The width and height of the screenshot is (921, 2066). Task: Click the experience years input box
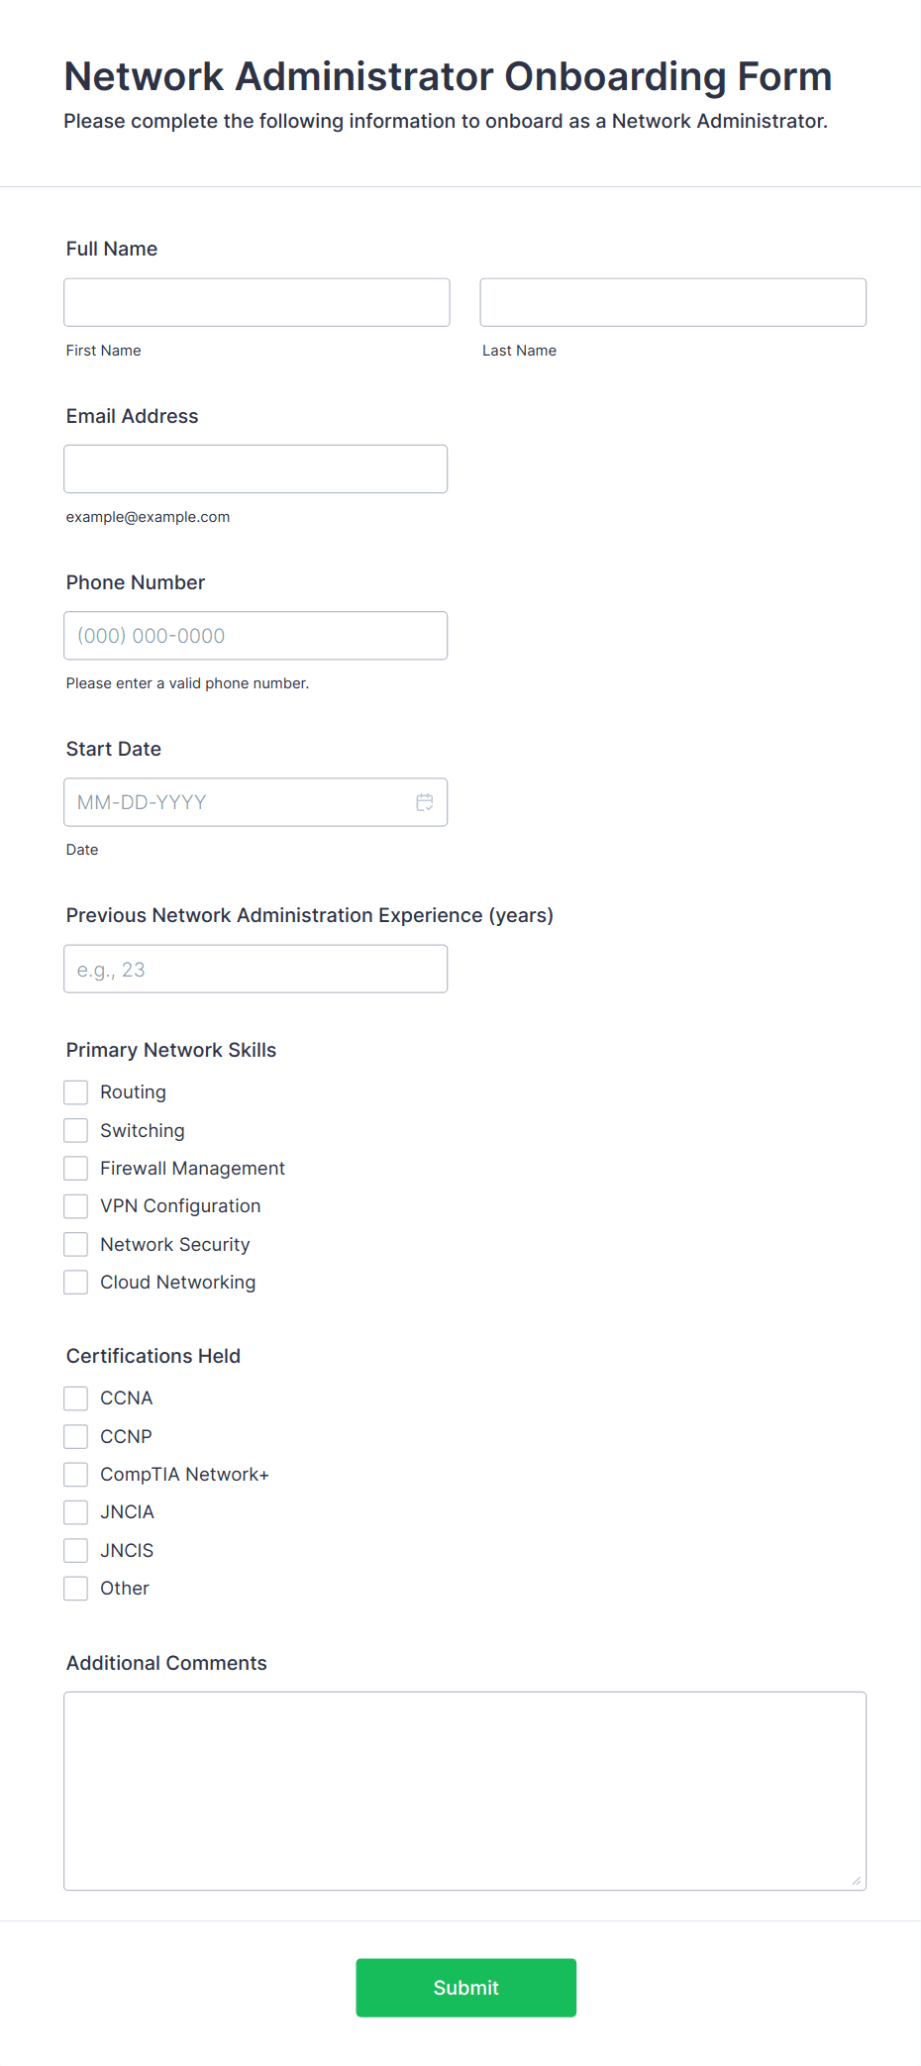point(256,970)
